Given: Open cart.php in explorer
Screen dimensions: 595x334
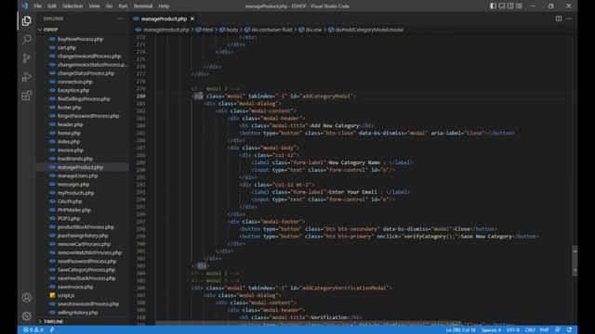Looking at the screenshot, I should pyautogui.click(x=67, y=47).
